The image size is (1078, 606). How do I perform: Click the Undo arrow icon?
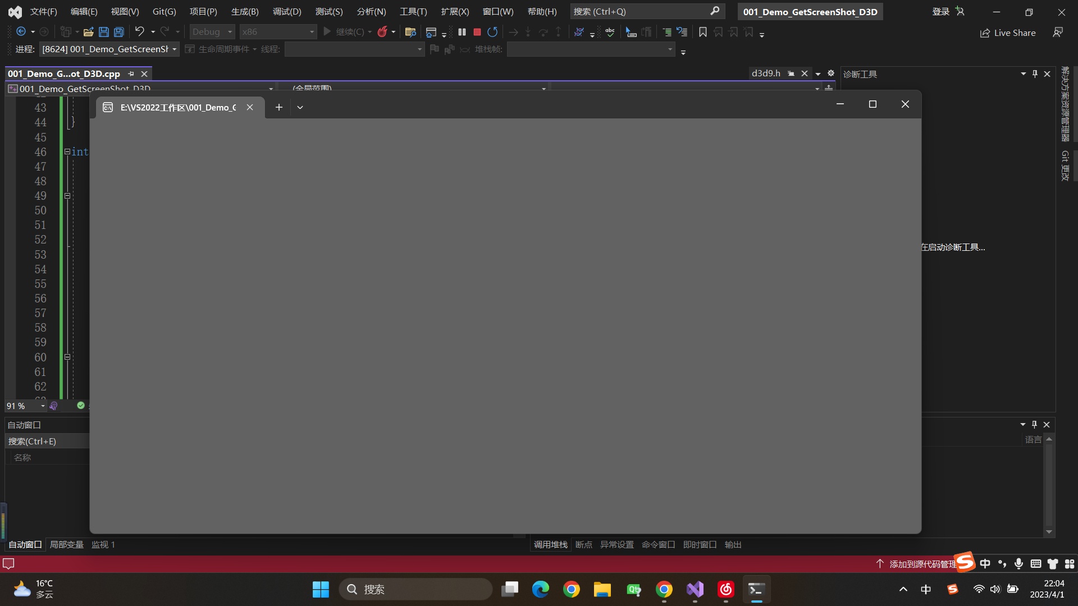coord(140,32)
